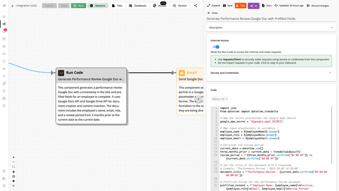
Task: Open the hamburger menu top left
Action: pyautogui.click(x=5, y=5)
